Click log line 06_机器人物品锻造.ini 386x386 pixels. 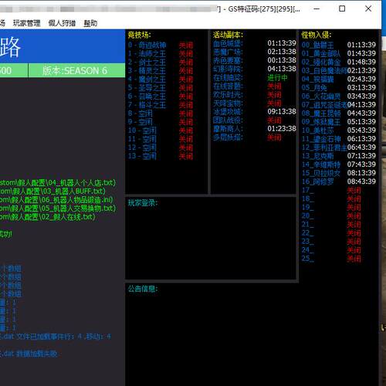click(x=56, y=200)
